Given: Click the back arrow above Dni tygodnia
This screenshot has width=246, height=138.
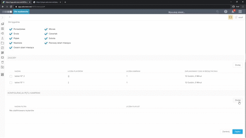Looking at the screenshot, I should point(10,17).
